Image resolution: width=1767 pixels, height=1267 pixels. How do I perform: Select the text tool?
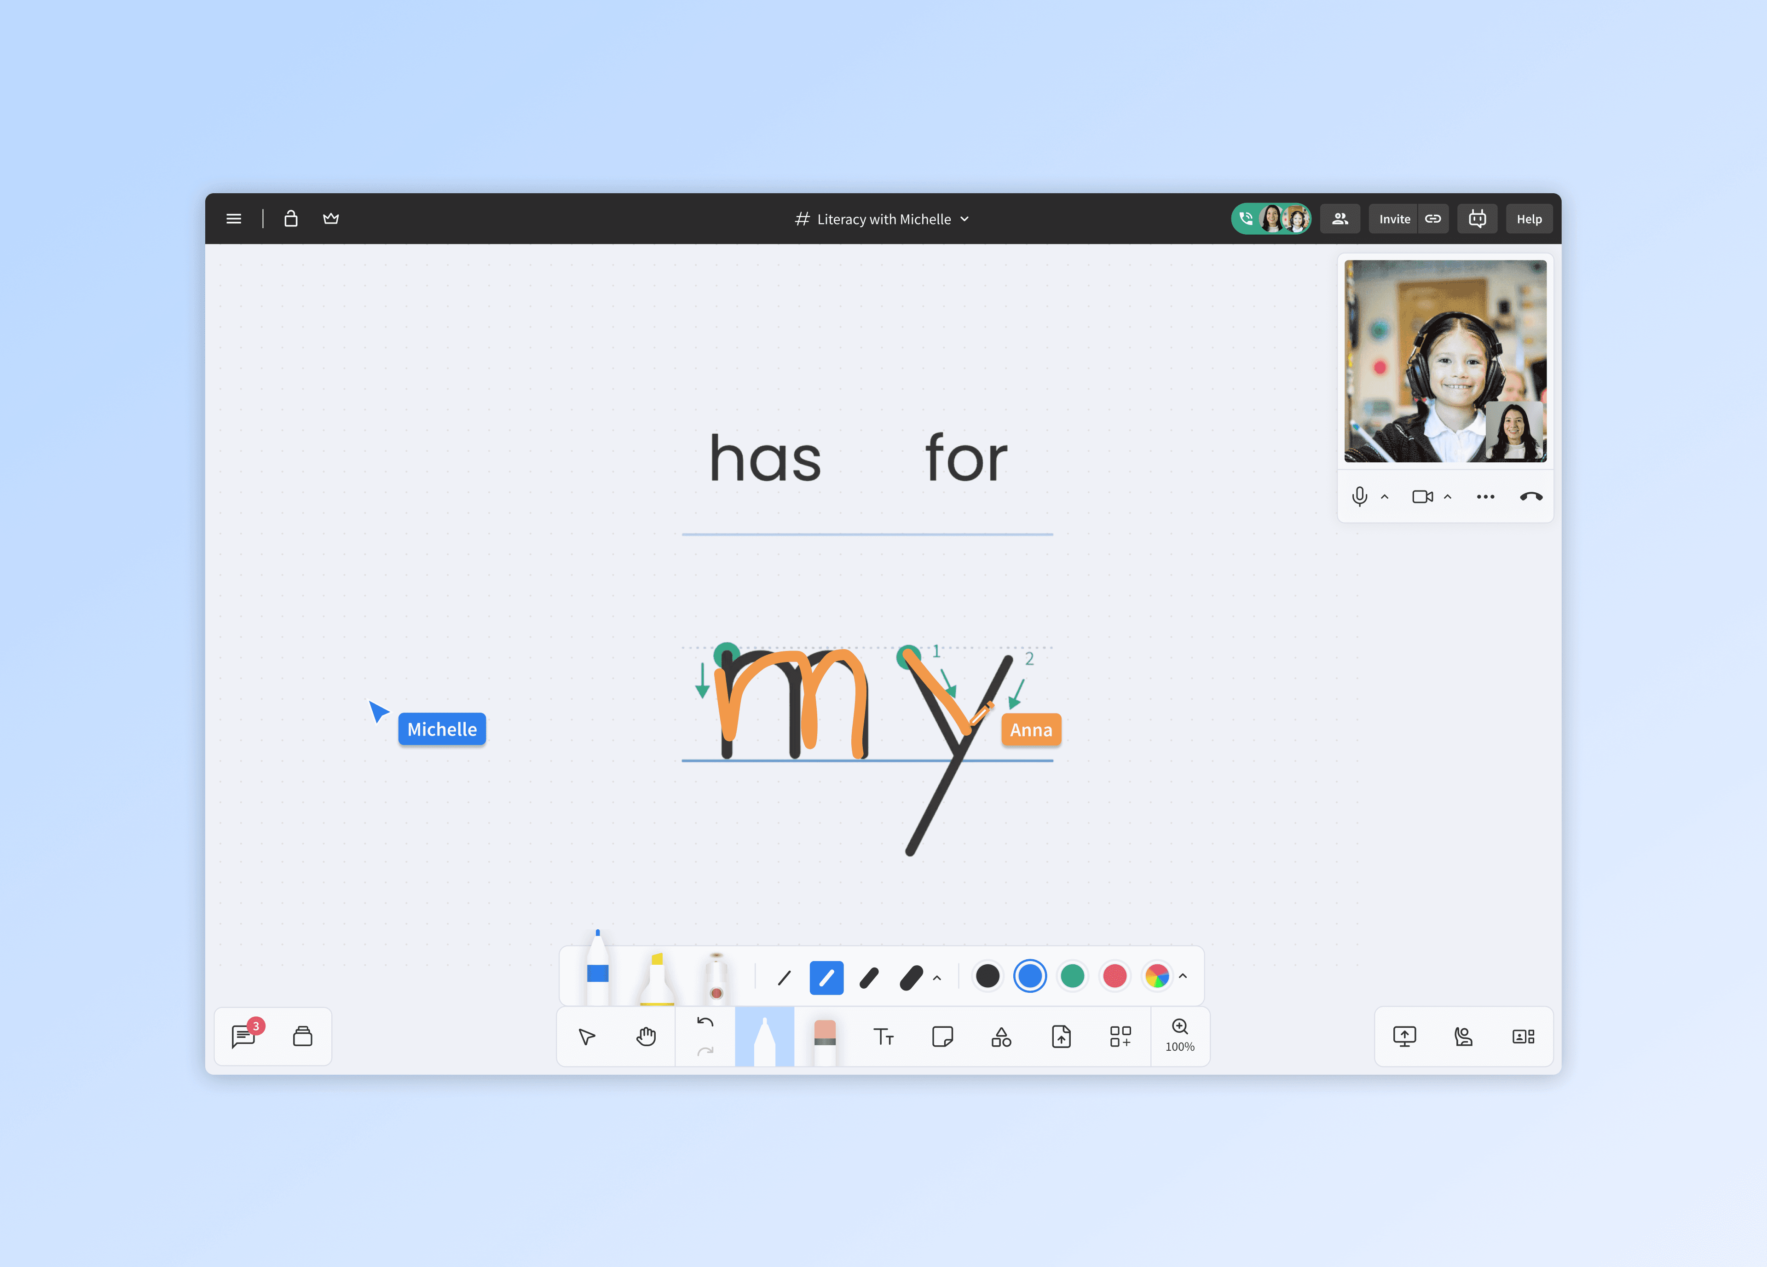pos(883,1037)
